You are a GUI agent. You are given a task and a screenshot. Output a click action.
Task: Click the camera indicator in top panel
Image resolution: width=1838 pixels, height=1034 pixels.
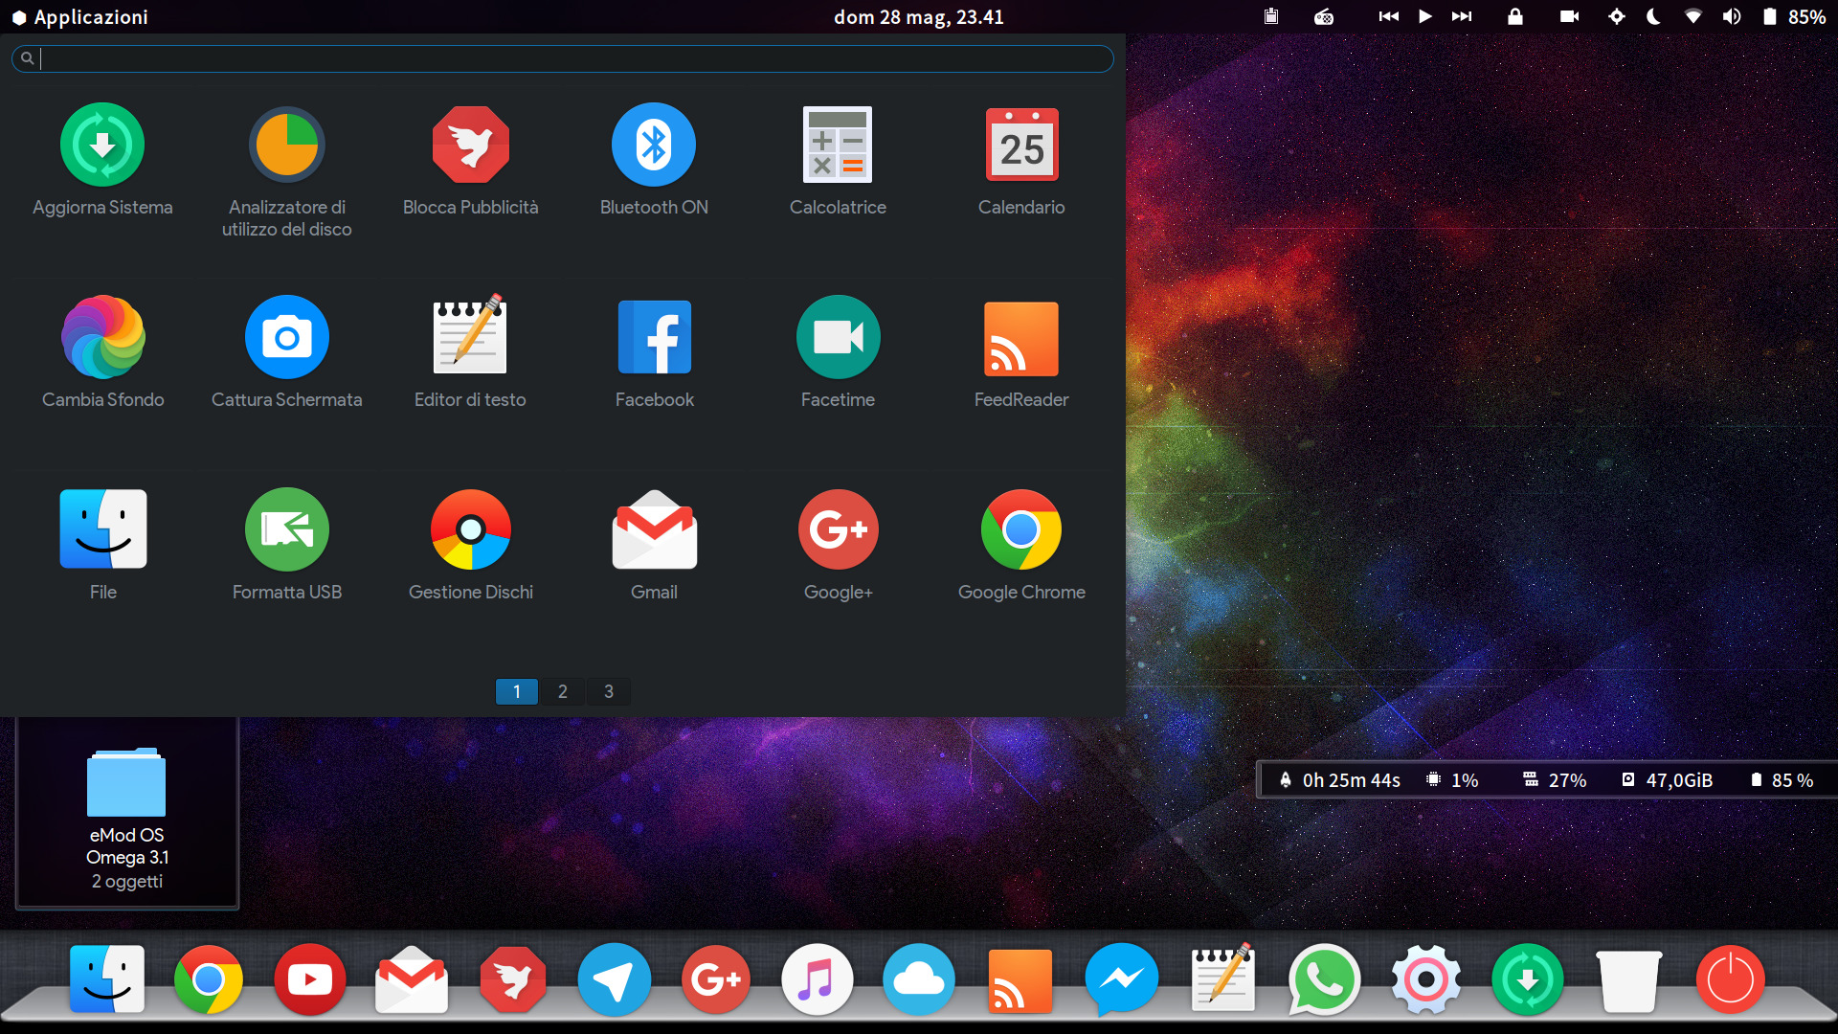[1569, 16]
